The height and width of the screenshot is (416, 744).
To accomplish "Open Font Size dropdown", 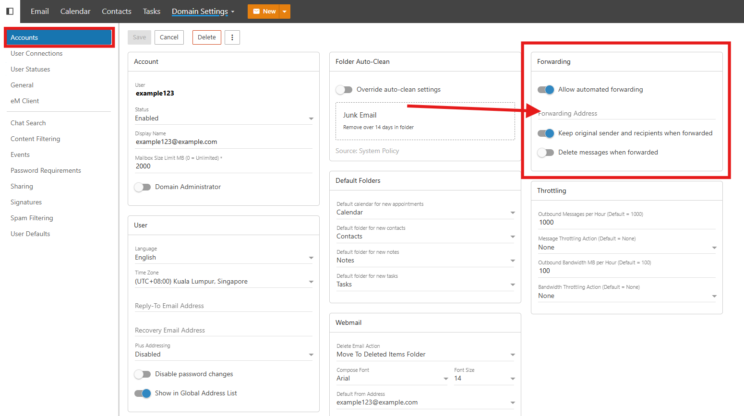I will [x=484, y=379].
